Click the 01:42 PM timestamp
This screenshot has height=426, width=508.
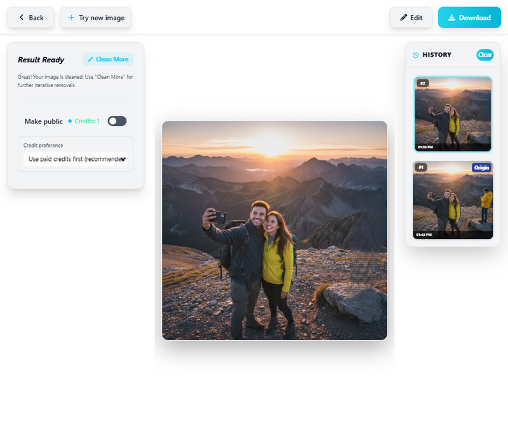[x=424, y=235]
